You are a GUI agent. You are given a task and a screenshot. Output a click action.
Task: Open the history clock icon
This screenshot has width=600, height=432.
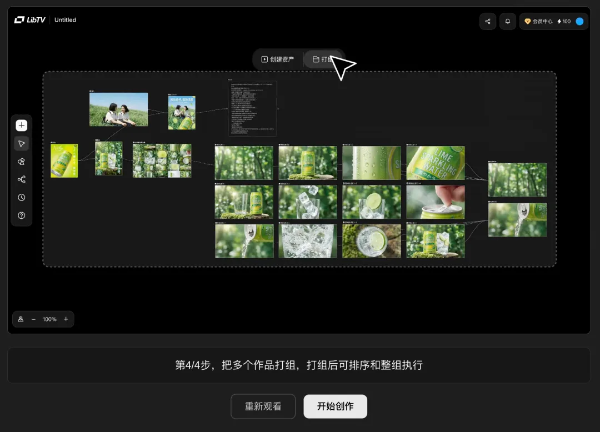[22, 198]
